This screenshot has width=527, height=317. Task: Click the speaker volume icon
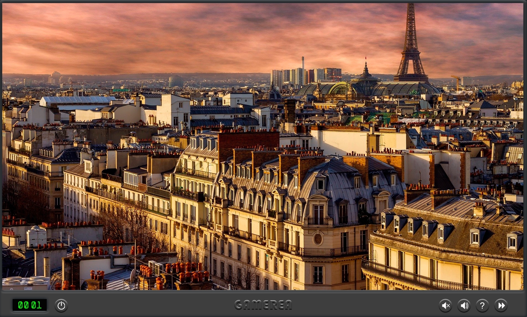coord(464,306)
